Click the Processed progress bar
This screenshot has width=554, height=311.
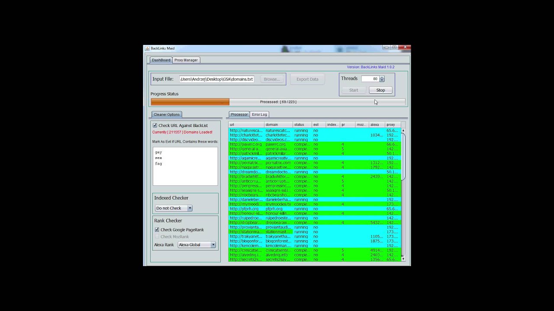coord(278,102)
